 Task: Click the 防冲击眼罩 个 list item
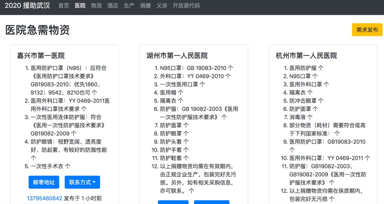pyautogui.click(x=306, y=101)
